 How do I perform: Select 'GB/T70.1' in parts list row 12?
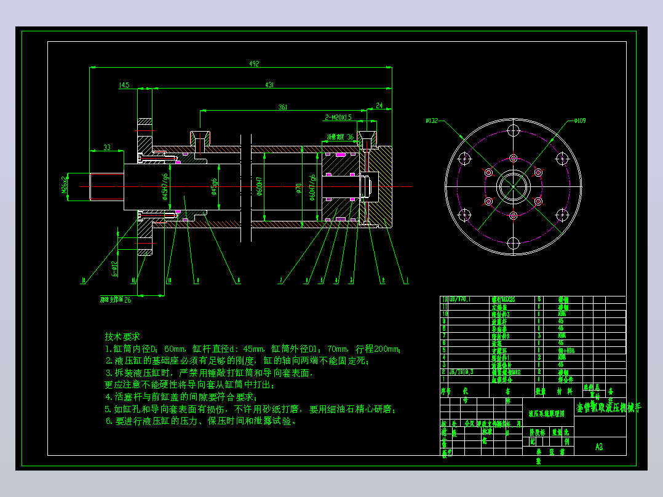click(459, 300)
